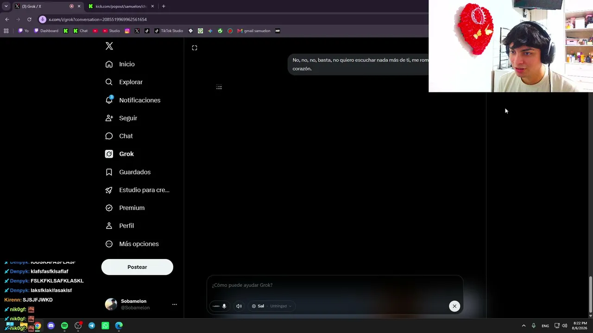Screen dimensions: 593x333
Task: Open Explorar from the sidebar
Action: tap(124, 82)
